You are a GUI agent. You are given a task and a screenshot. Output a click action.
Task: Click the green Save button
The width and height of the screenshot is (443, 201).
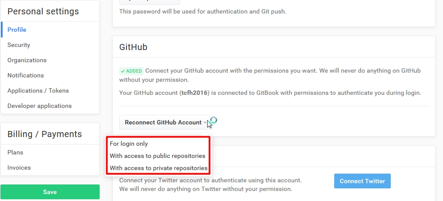click(50, 192)
